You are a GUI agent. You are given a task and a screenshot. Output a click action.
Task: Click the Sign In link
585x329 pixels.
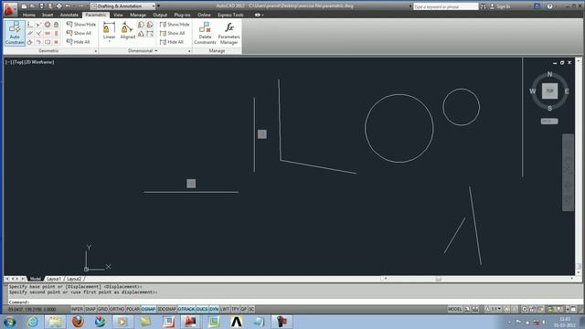pos(503,6)
